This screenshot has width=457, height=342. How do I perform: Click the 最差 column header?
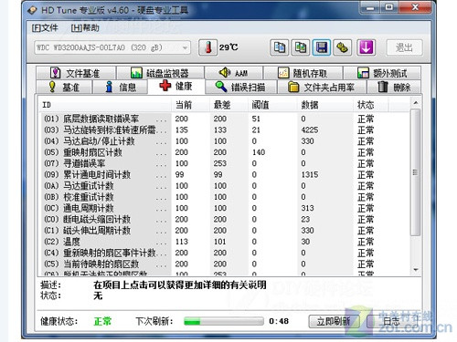click(x=228, y=105)
